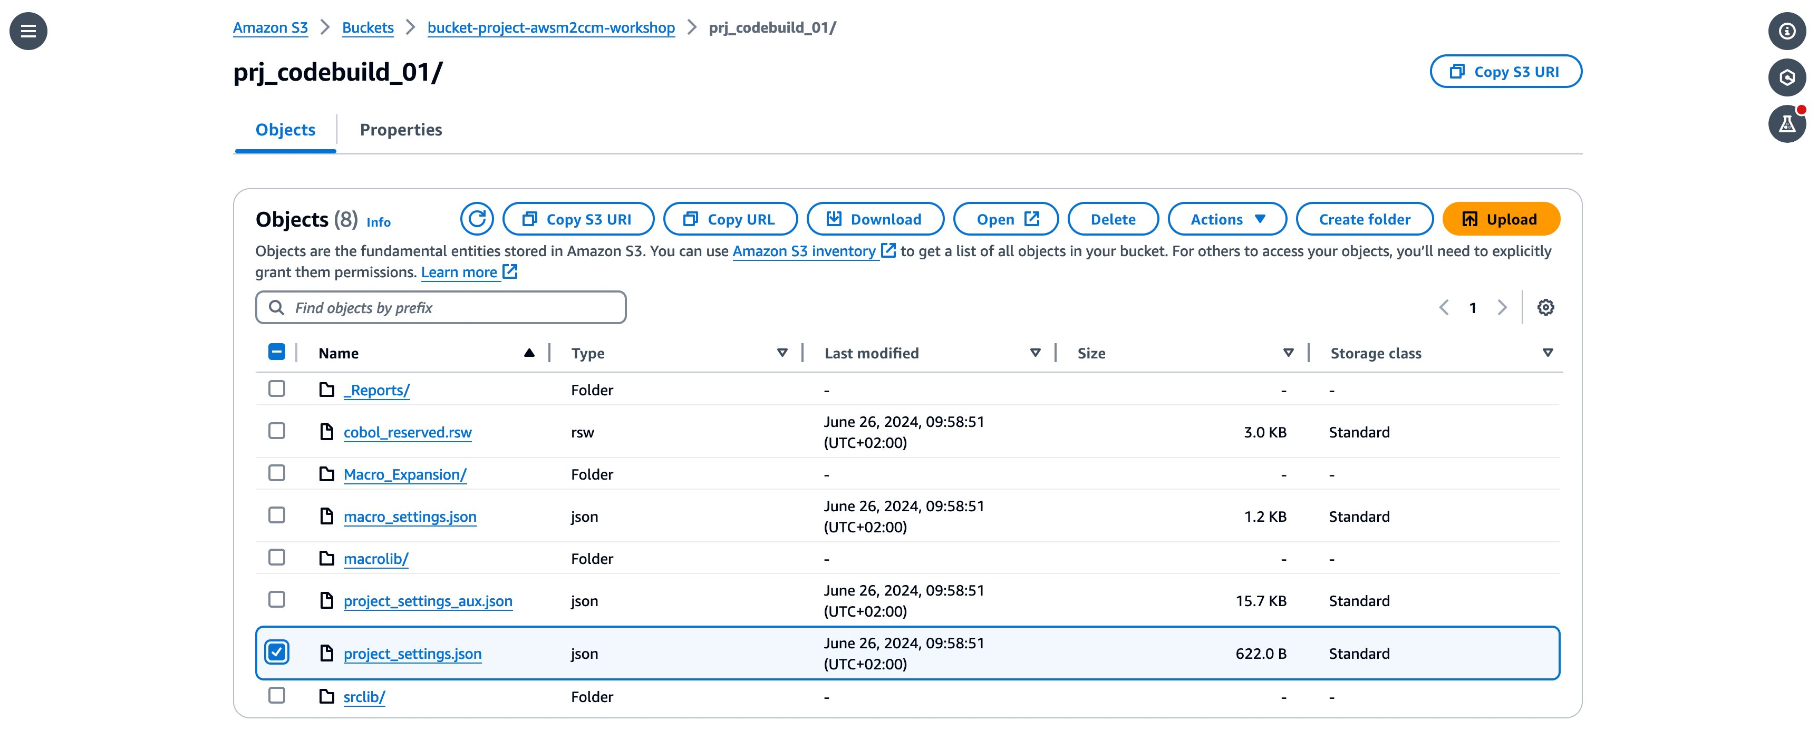Click the Find objects by prefix field
The image size is (1818, 740).
(x=440, y=307)
